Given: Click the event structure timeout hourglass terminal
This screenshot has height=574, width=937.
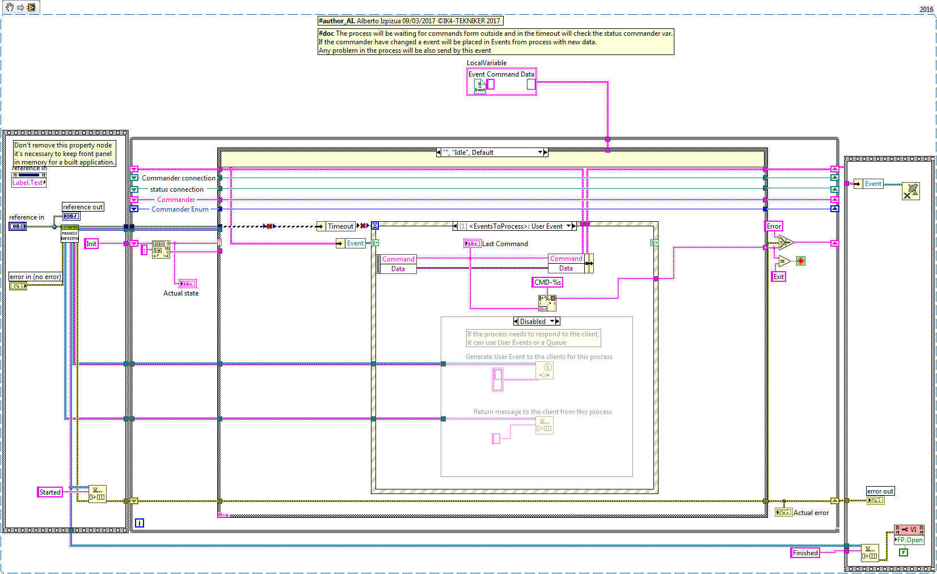Looking at the screenshot, I should pyautogui.click(x=374, y=226).
